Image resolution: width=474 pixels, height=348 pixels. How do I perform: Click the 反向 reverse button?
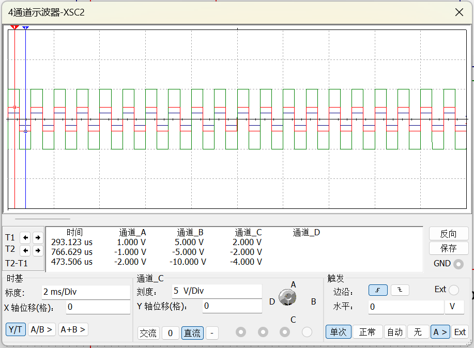click(x=449, y=234)
